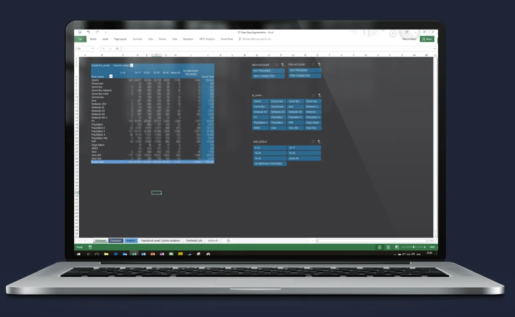
Task: Select NO BIRTHDAY PROVIDED age slicer item
Action: (270, 164)
